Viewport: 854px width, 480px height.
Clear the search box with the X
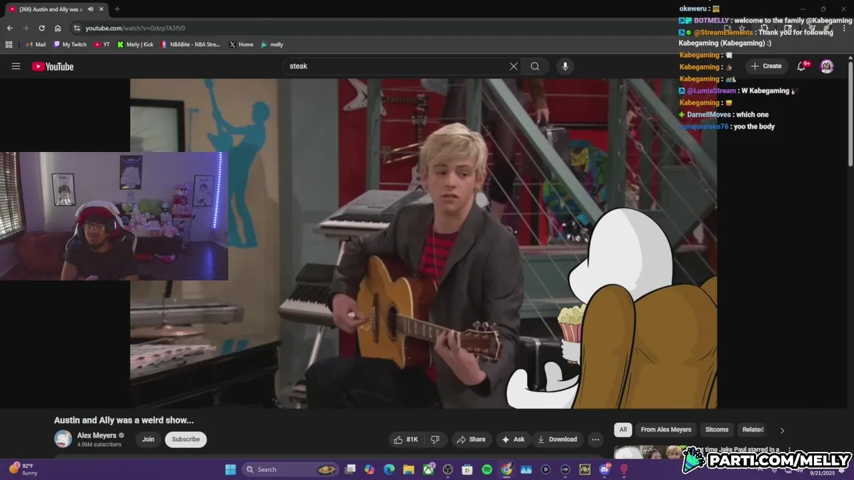[514, 66]
